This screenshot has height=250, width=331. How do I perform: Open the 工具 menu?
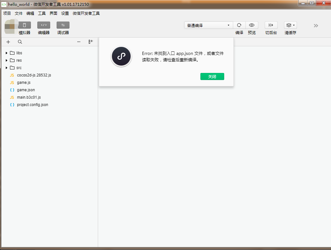click(42, 13)
